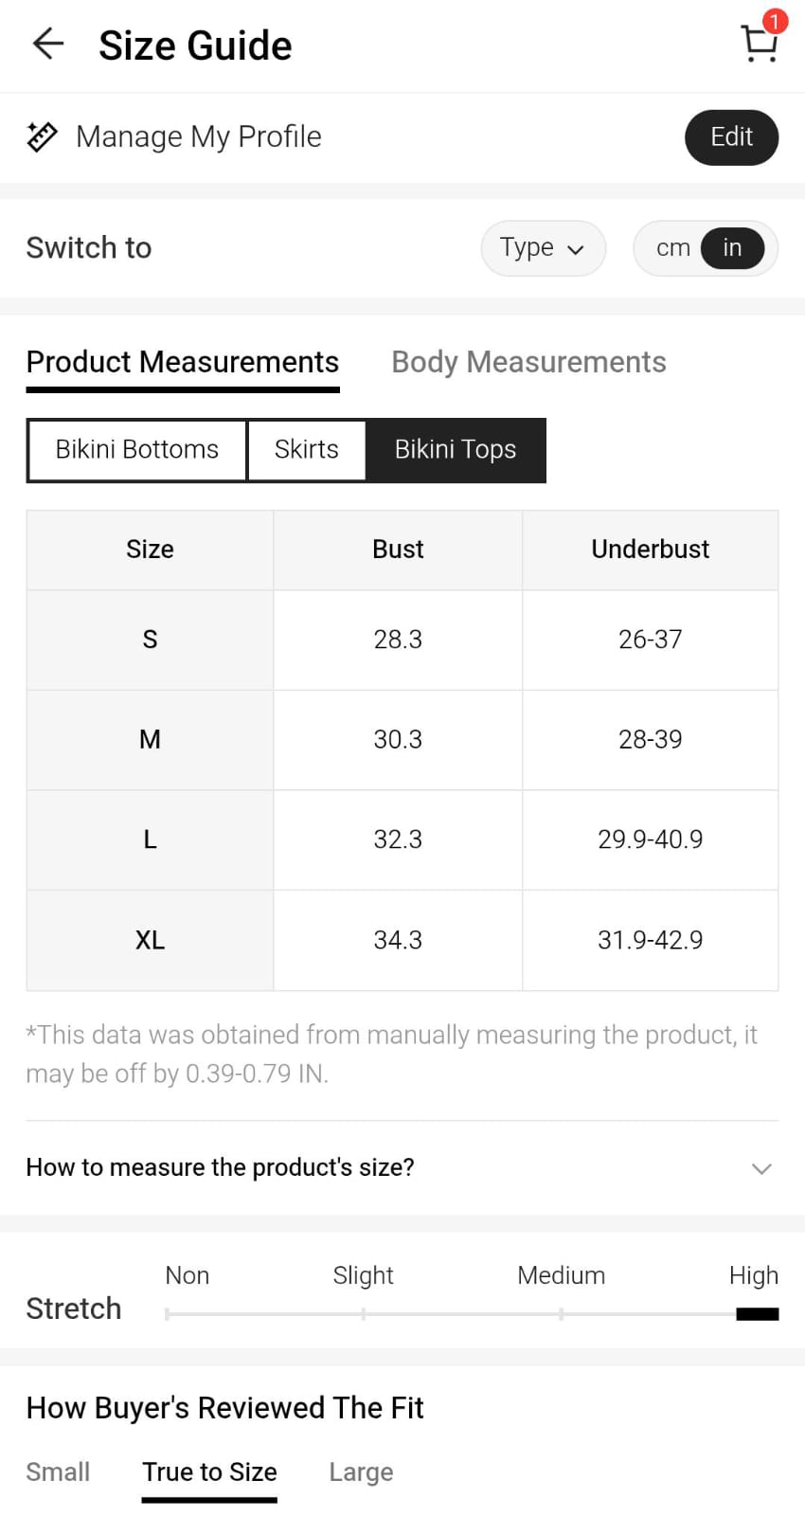Image resolution: width=805 pixels, height=1516 pixels.
Task: Expand the how to measure section
Action: 761,1168
